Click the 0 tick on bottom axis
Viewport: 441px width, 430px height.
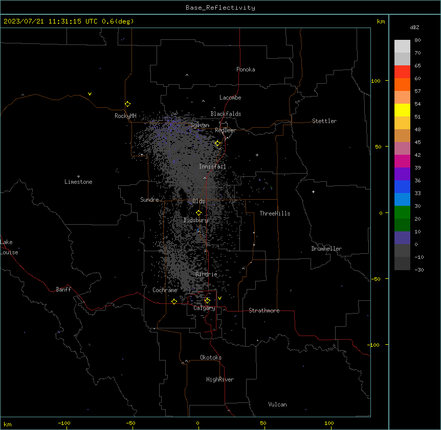coord(197,423)
